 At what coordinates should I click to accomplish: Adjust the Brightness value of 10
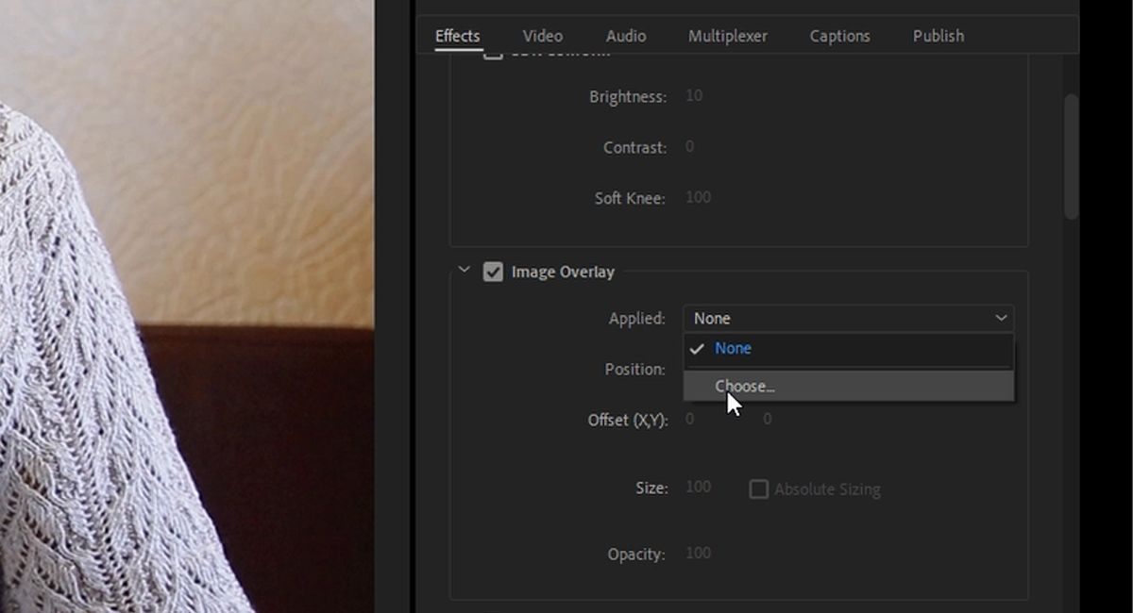click(x=693, y=95)
